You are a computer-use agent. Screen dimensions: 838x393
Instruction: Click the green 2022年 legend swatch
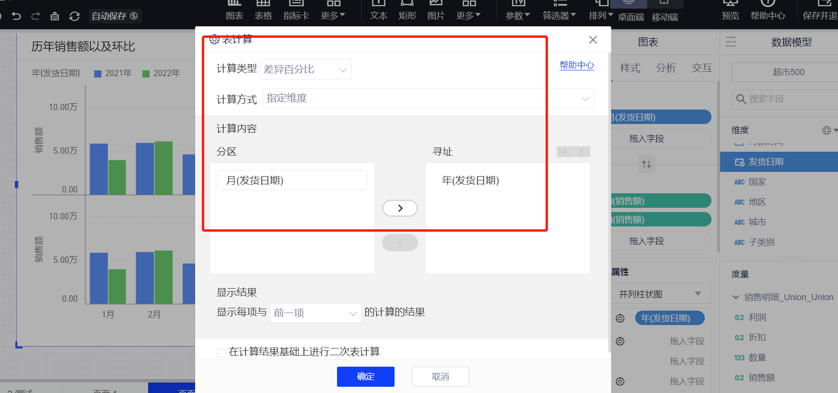146,74
